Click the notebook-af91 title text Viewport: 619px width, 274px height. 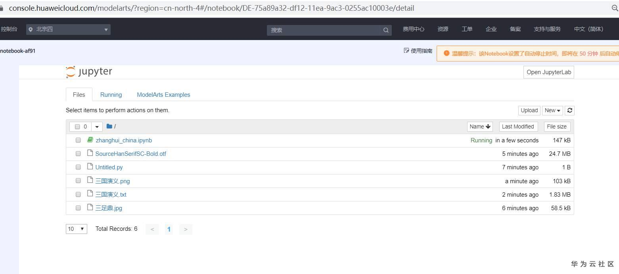pyautogui.click(x=18, y=51)
